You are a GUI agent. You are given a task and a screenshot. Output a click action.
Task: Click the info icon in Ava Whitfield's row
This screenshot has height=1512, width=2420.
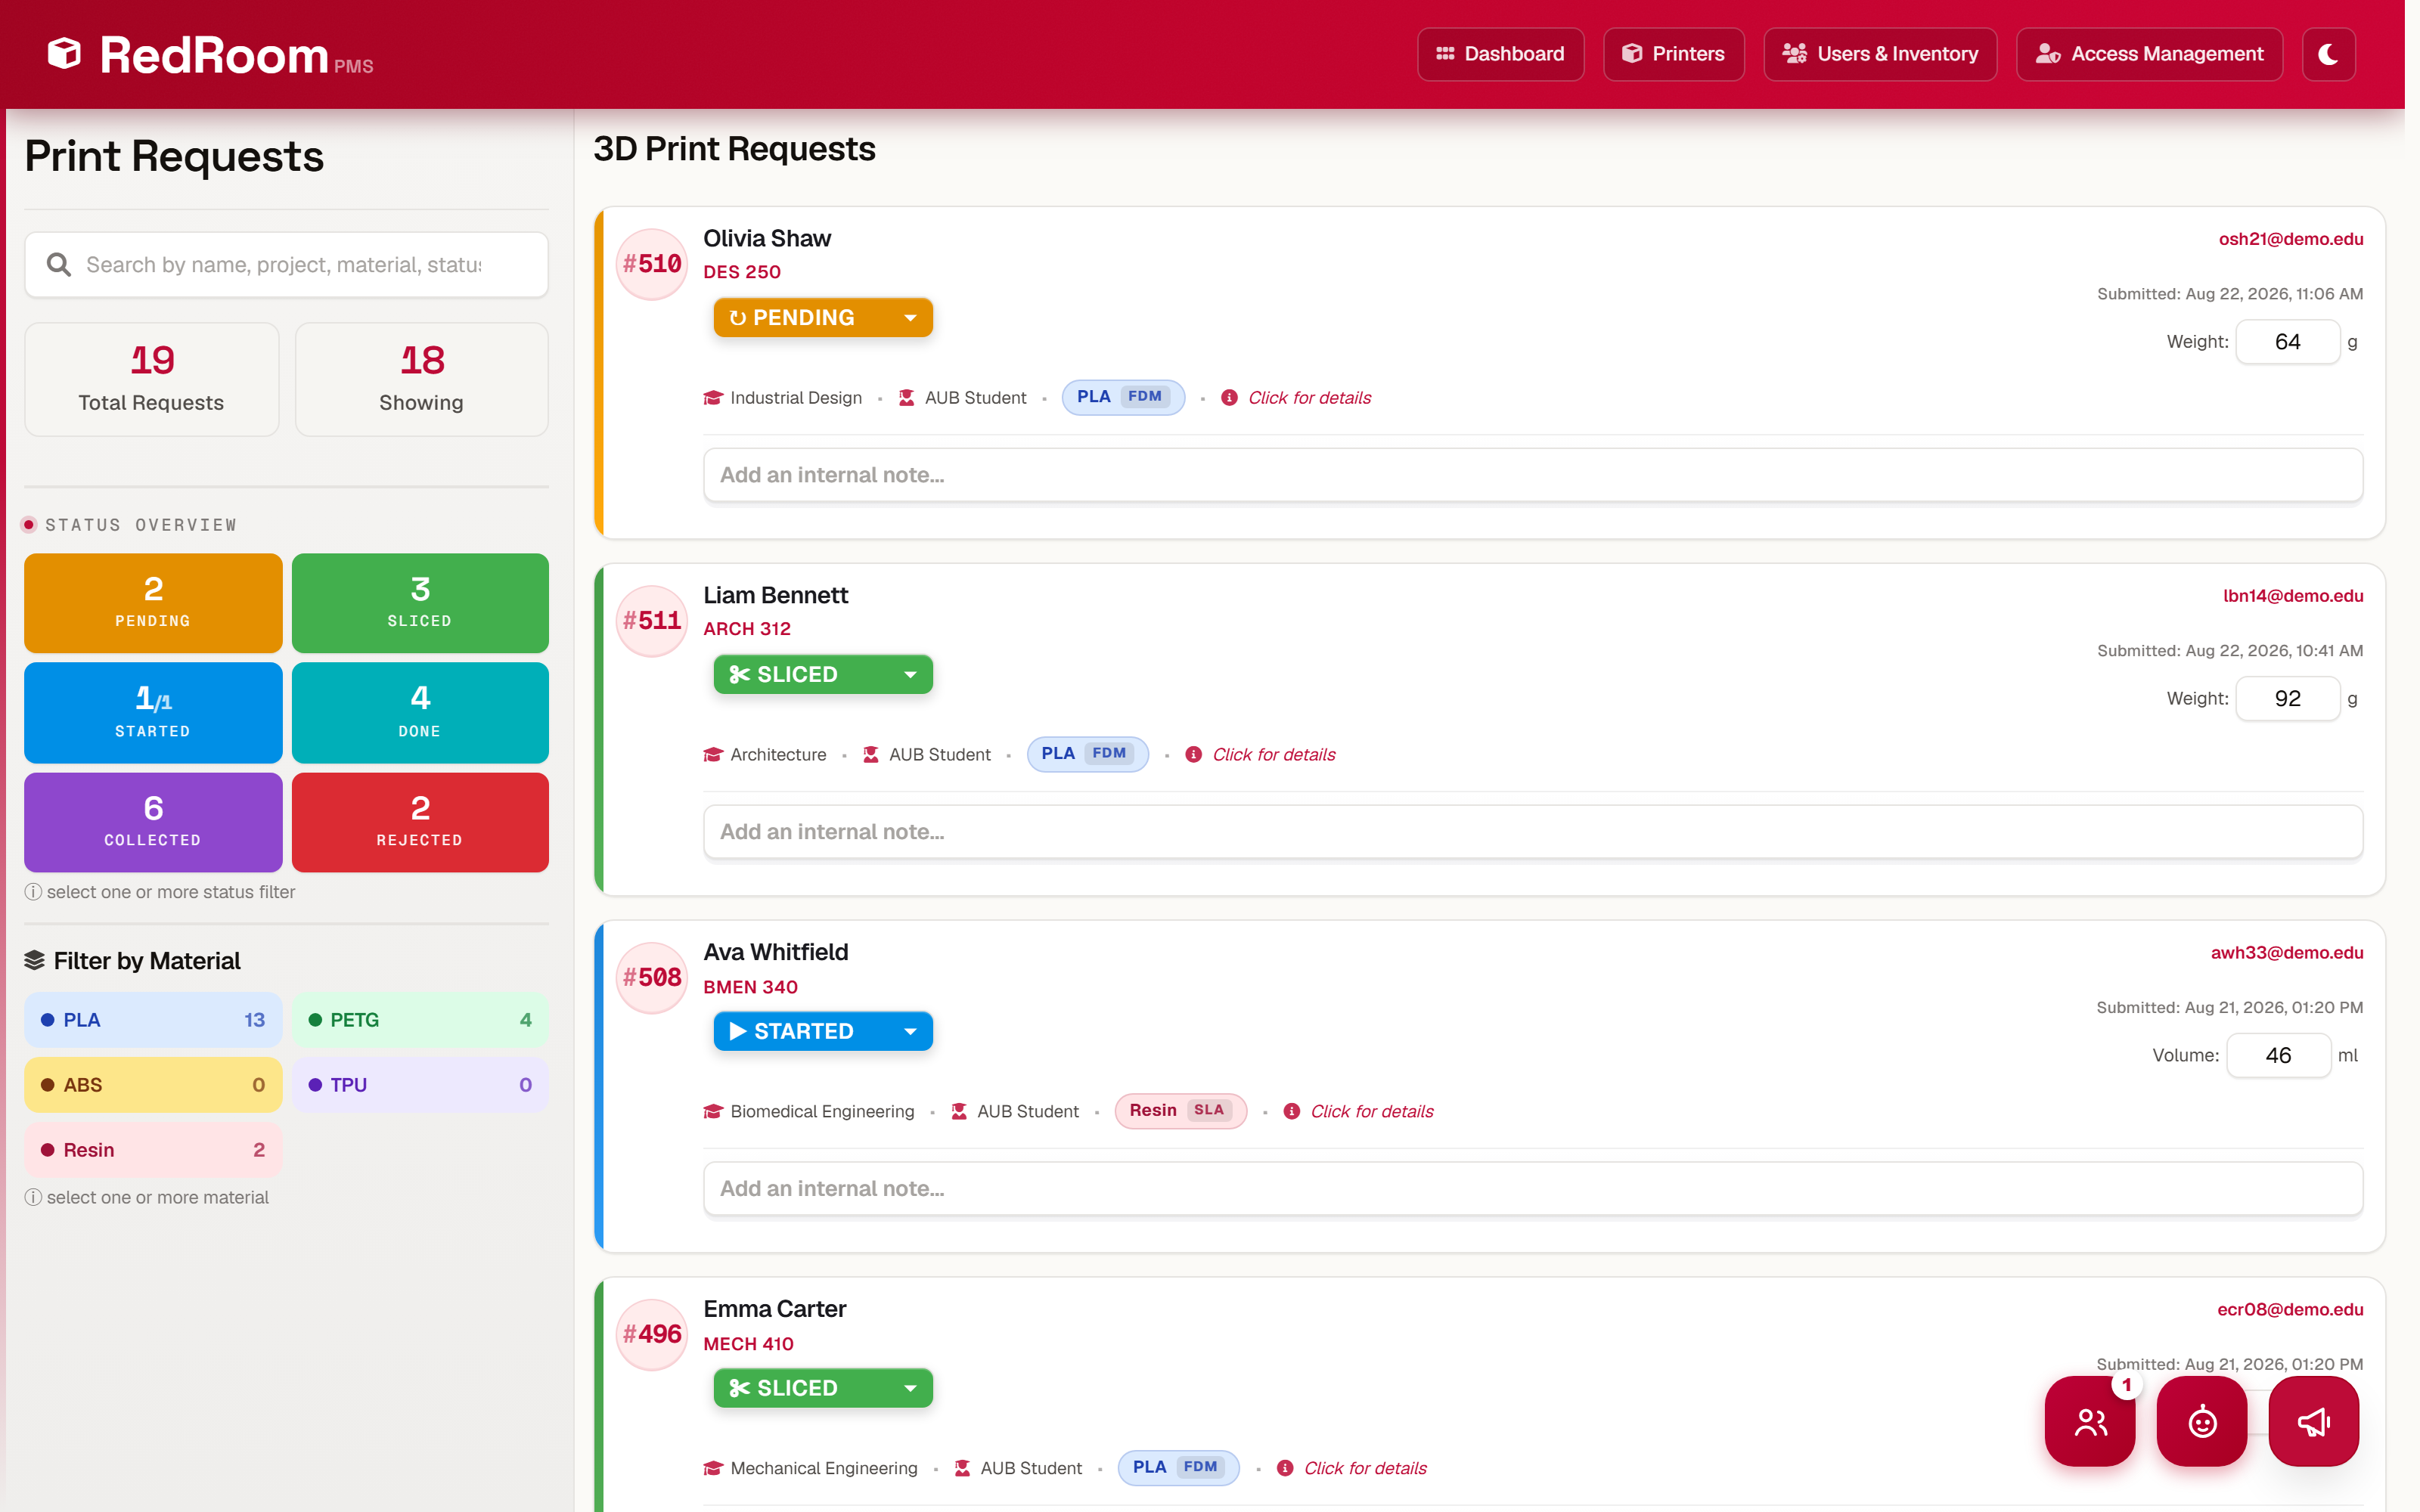(x=1291, y=1112)
